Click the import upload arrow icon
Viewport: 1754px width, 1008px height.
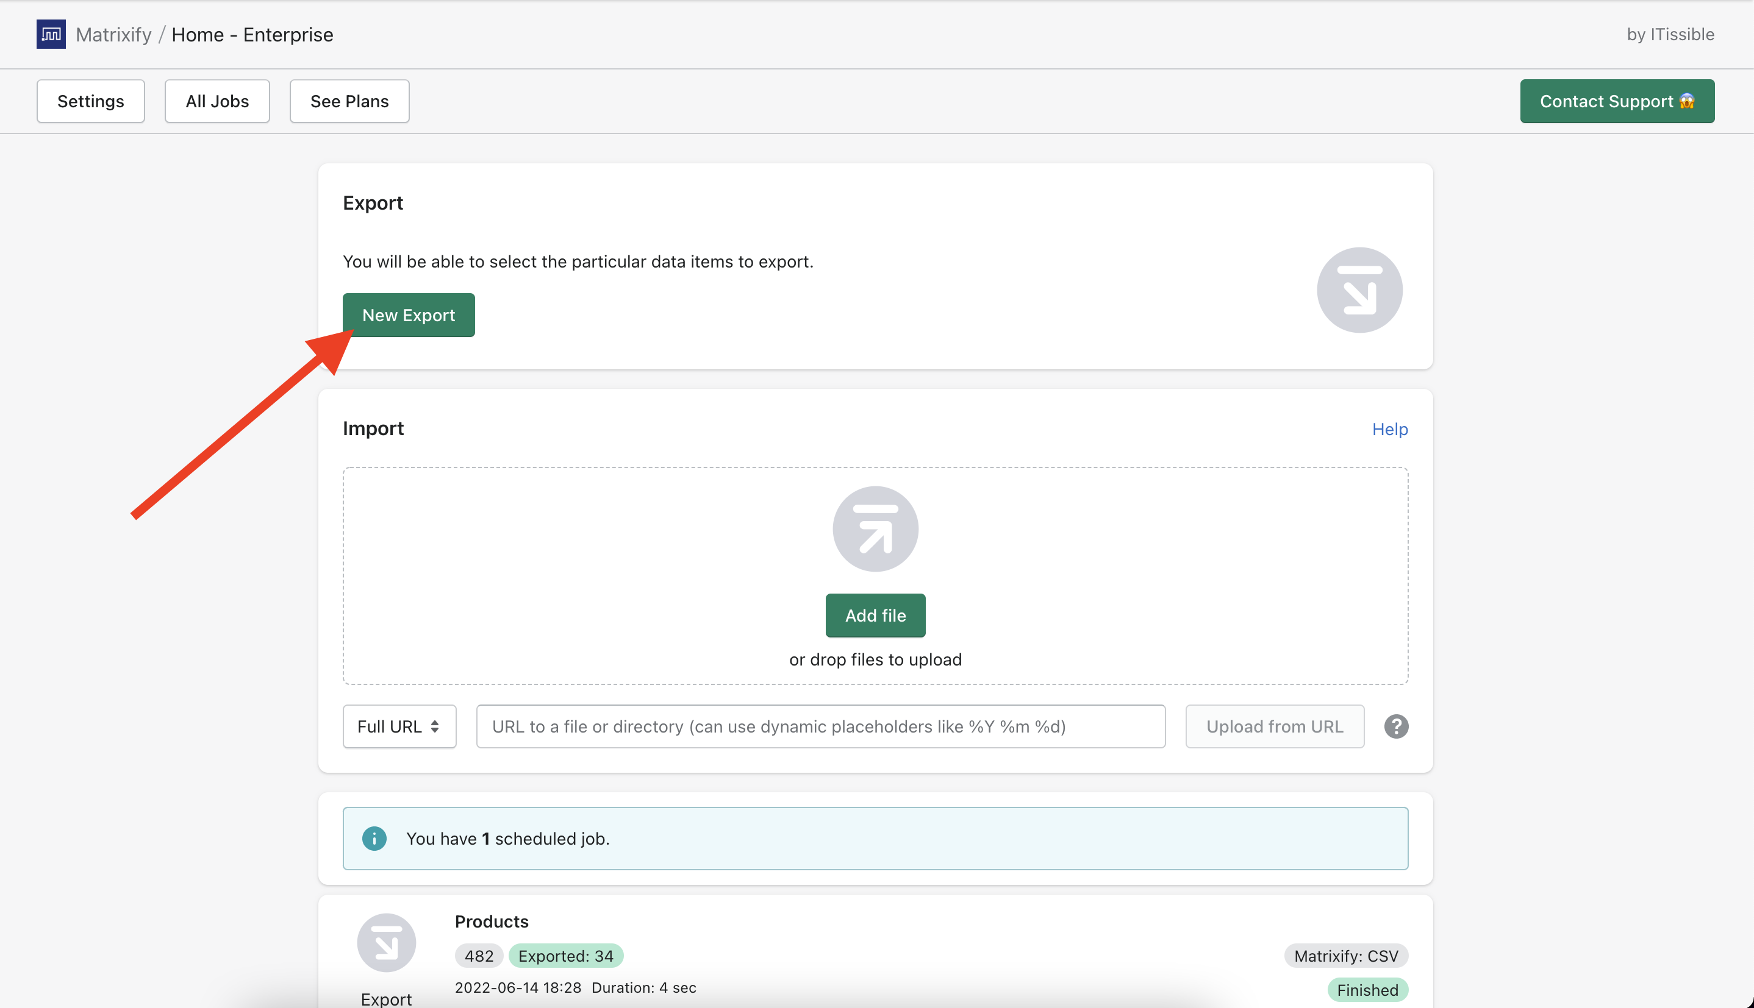point(875,529)
